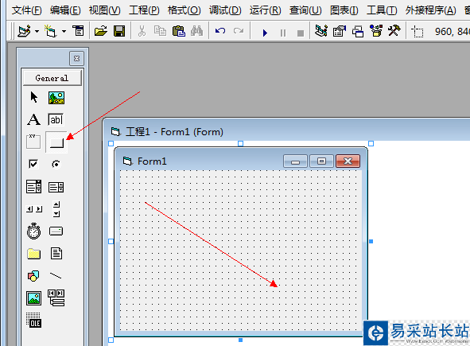Select the CheckBox control tool
The image size is (470, 346).
click(x=33, y=164)
